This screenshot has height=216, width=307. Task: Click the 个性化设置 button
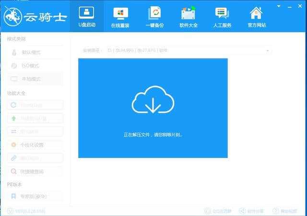(35, 144)
